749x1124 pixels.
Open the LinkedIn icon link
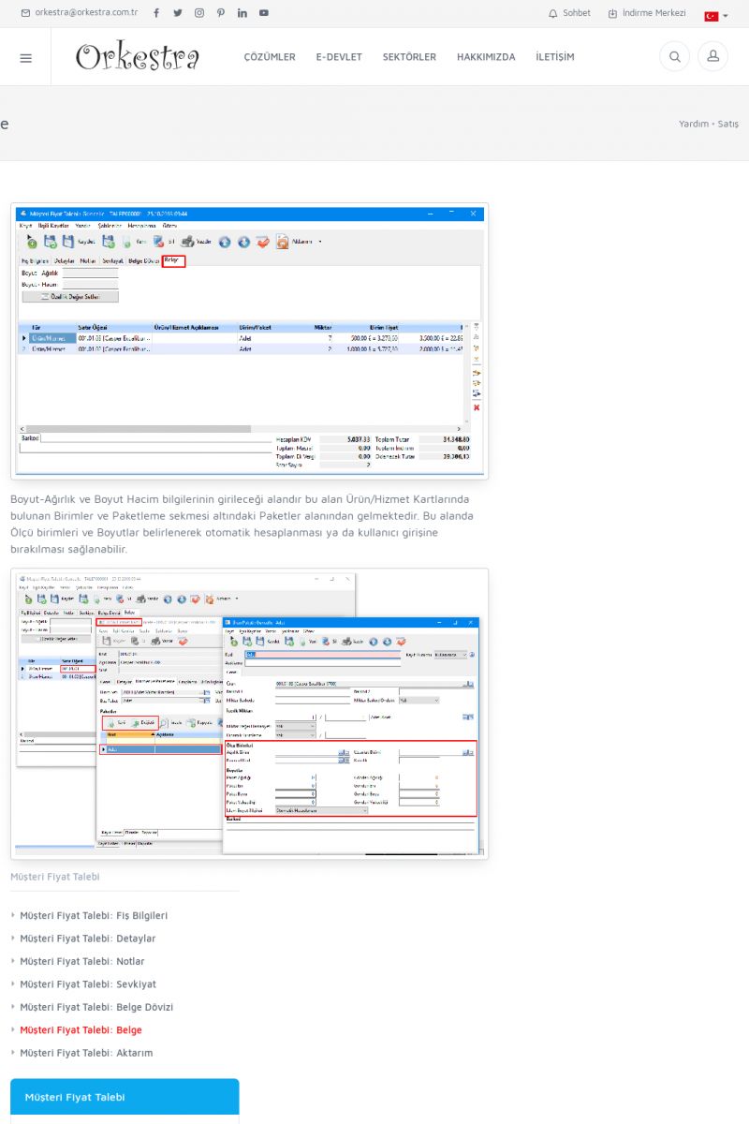pos(242,13)
